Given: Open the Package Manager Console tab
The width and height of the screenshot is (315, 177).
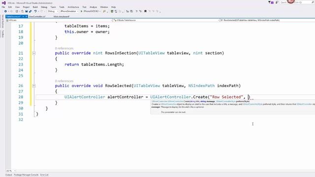Looking at the screenshot, I should [26, 175].
